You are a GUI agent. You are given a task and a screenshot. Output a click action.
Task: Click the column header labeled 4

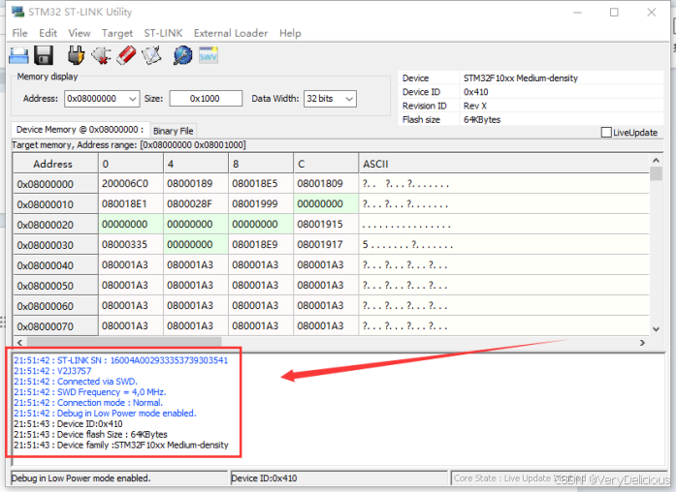click(x=196, y=165)
